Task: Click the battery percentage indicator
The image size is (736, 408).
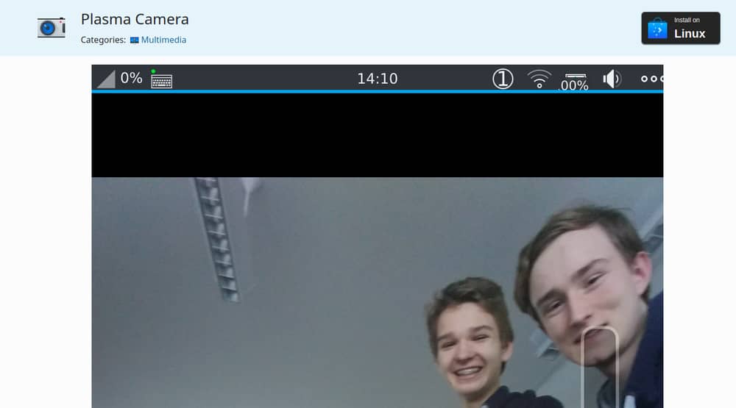Action: (575, 82)
